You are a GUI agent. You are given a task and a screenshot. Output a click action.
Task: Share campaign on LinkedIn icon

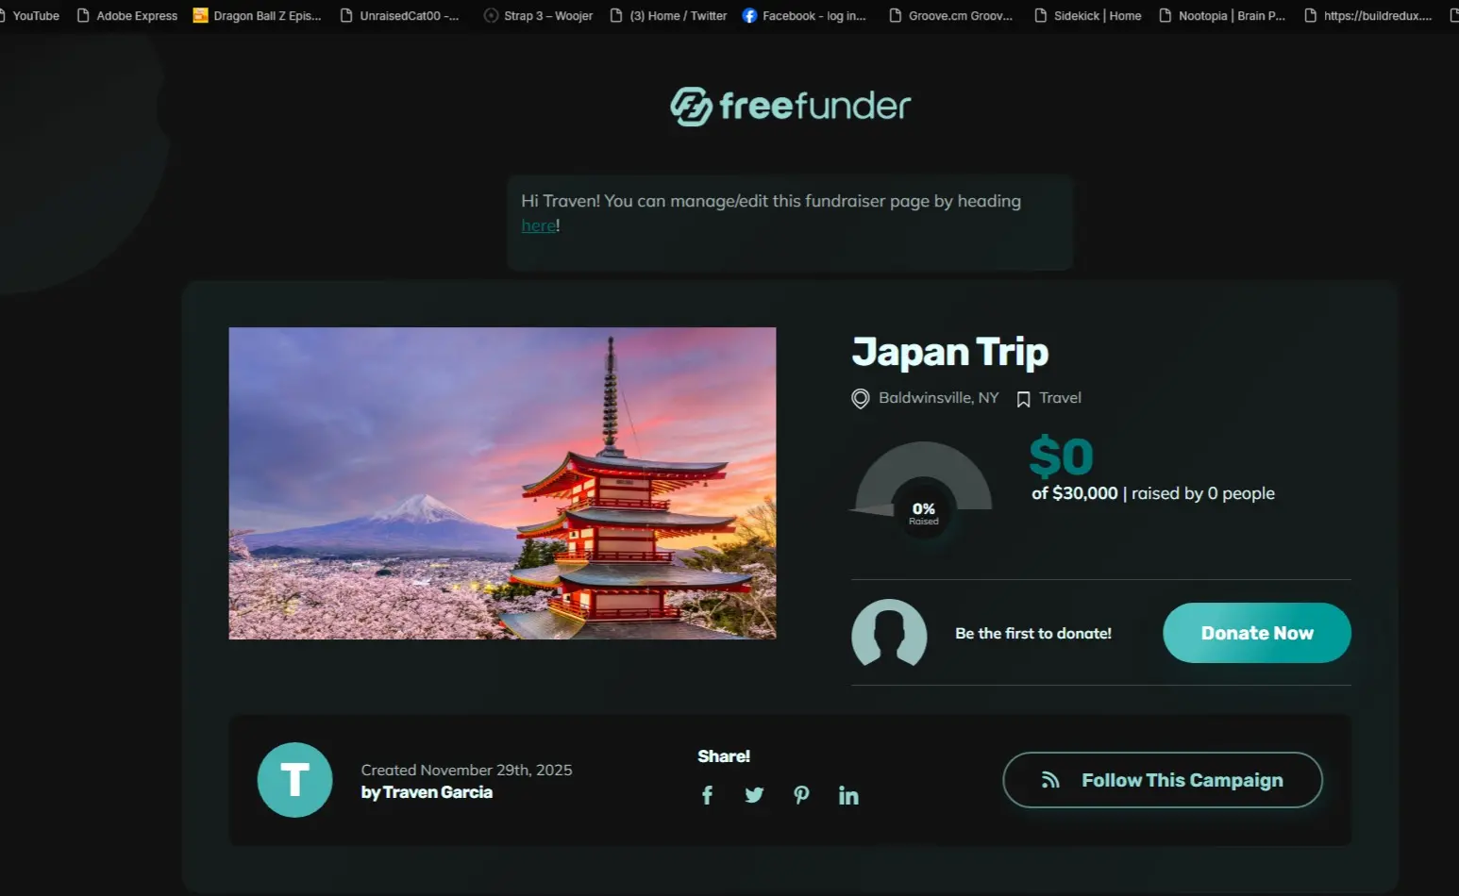point(848,796)
